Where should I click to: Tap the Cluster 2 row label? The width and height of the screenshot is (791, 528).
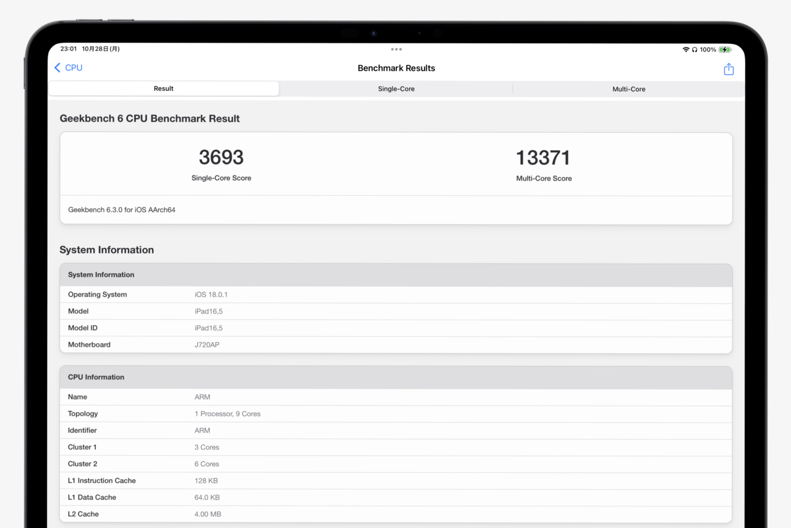(83, 464)
